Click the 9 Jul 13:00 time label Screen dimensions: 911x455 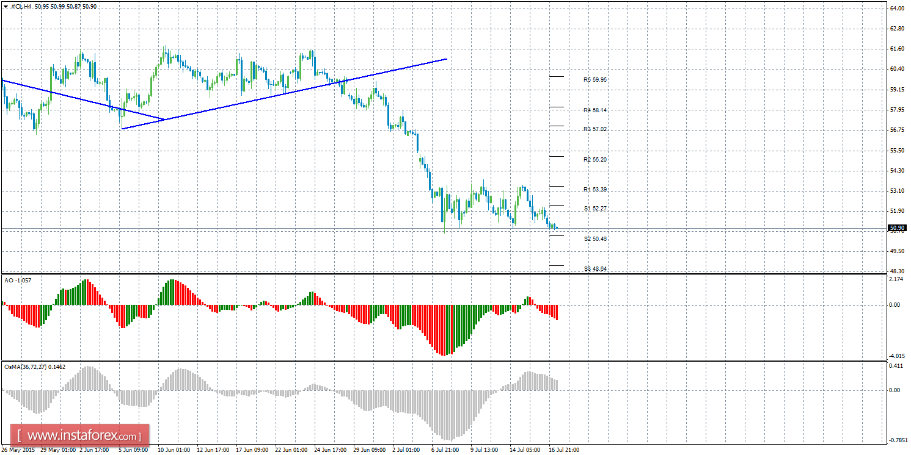coord(484,450)
